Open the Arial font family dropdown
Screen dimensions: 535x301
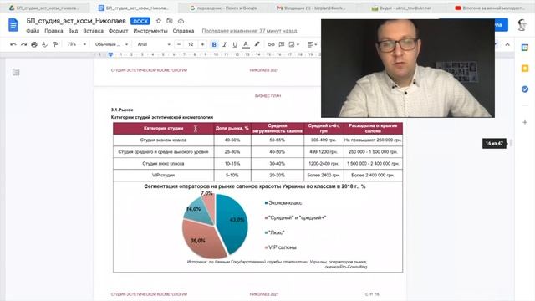(x=154, y=44)
